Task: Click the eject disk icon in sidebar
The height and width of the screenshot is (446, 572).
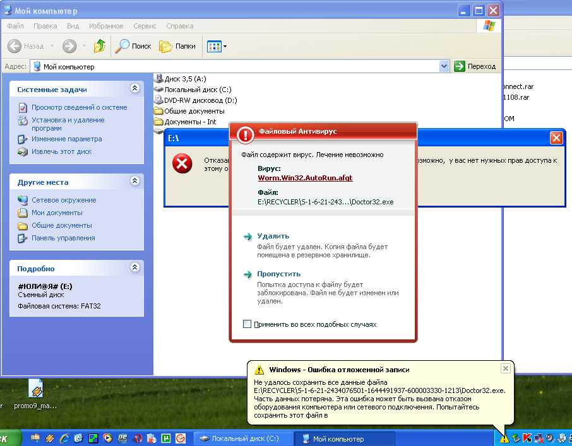Action: [x=23, y=151]
